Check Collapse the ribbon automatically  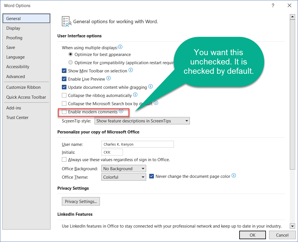[64, 95]
